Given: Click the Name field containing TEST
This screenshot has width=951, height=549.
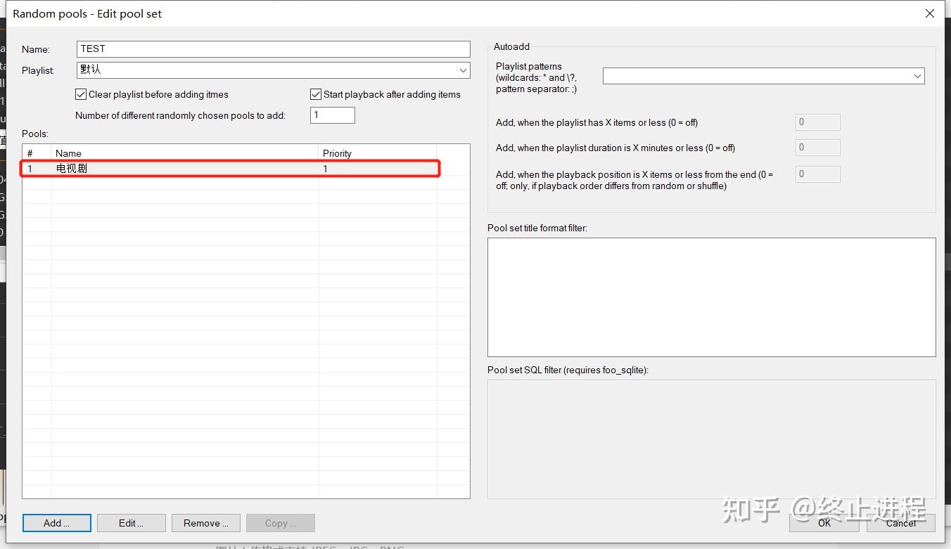Looking at the screenshot, I should tap(273, 49).
